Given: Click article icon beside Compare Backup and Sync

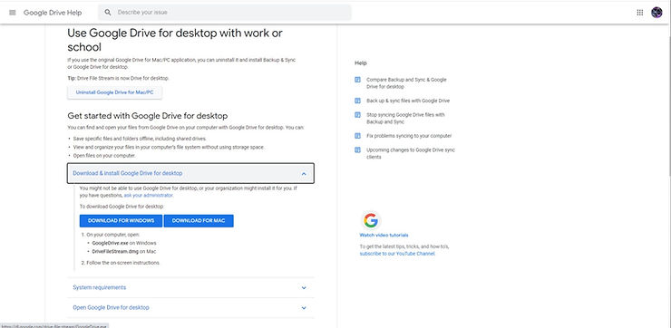Looking at the screenshot, I should pyautogui.click(x=358, y=80).
